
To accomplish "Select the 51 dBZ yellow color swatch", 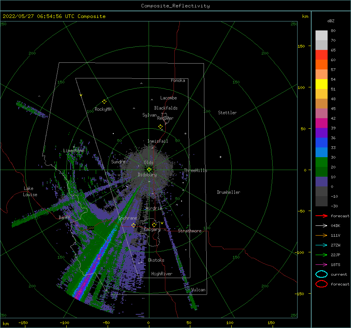I will 321,84.
